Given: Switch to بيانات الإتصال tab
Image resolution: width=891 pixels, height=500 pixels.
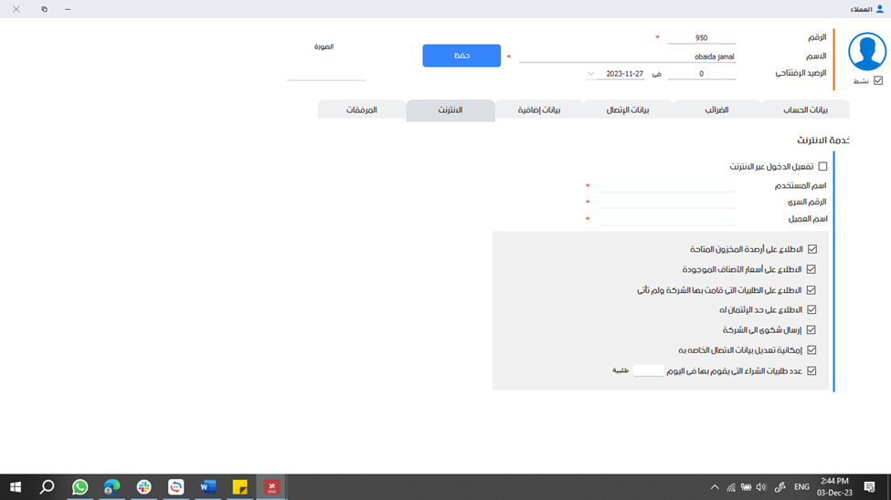Looking at the screenshot, I should (628, 109).
